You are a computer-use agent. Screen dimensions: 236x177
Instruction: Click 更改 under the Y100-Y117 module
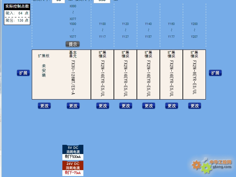click(x=103, y=106)
